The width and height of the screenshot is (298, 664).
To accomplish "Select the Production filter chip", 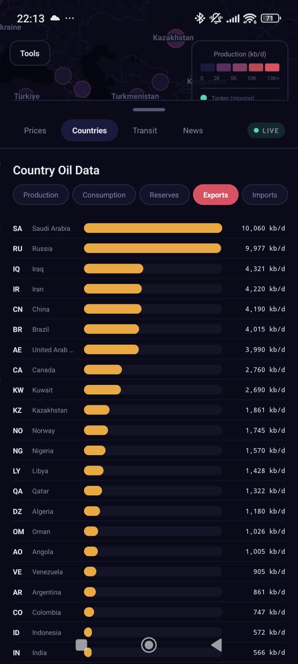I will pos(41,195).
